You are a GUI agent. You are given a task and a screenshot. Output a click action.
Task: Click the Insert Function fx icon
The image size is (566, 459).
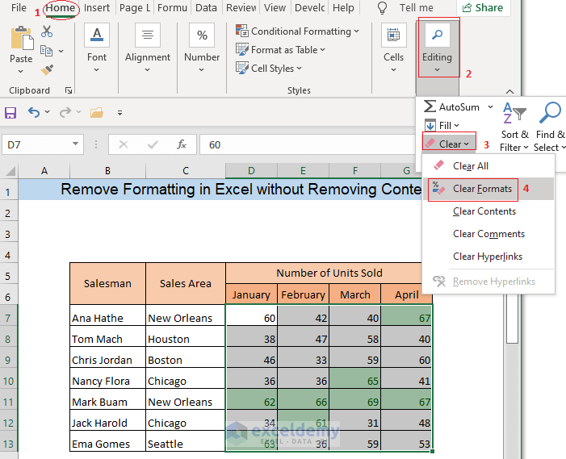click(182, 144)
